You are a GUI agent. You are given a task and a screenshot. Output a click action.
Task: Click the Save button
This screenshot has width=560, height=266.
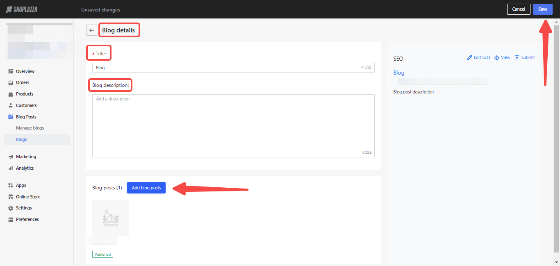[x=542, y=9]
